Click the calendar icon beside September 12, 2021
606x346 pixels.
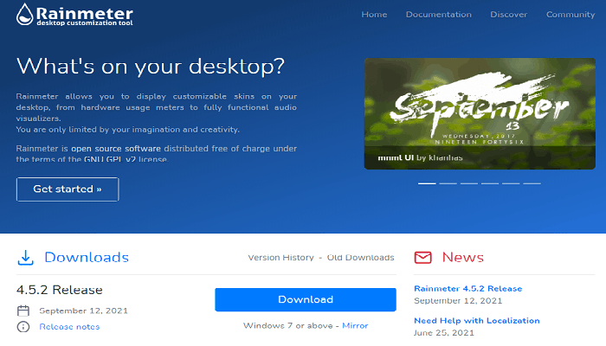[x=23, y=310]
